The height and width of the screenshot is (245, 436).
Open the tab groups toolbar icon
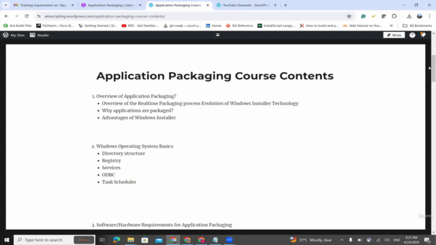pos(384,16)
